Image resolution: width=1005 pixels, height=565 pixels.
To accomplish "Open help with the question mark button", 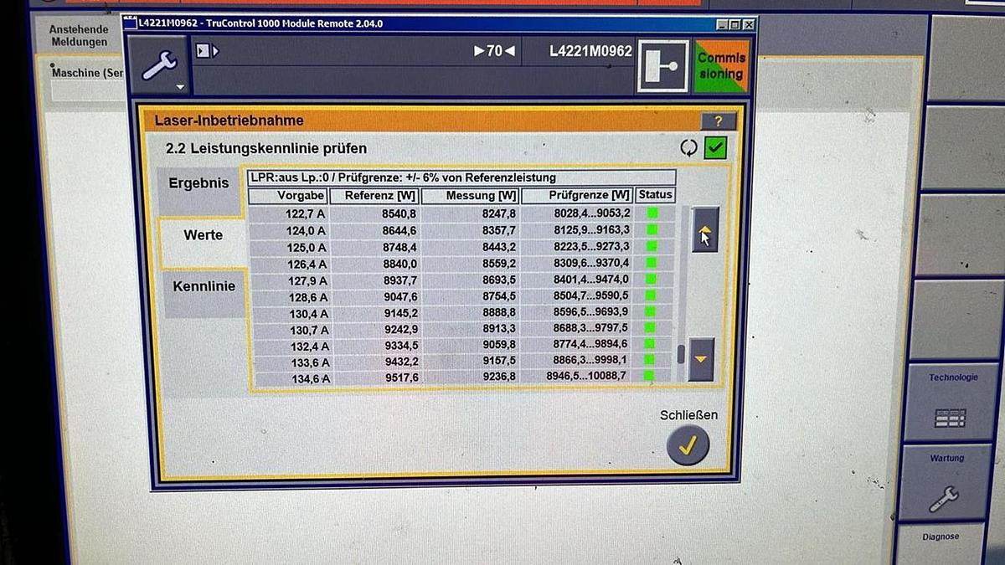I will (x=718, y=121).
